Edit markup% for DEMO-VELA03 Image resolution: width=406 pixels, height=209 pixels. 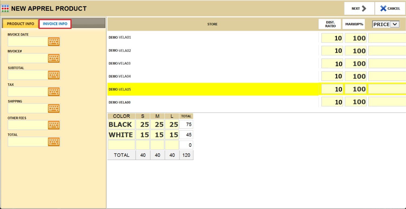point(355,64)
